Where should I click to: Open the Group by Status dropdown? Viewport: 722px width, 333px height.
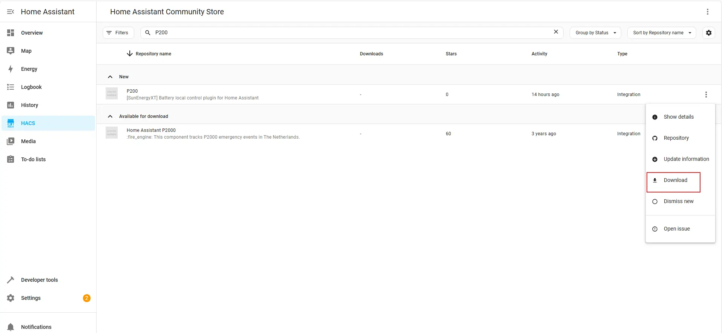point(595,33)
